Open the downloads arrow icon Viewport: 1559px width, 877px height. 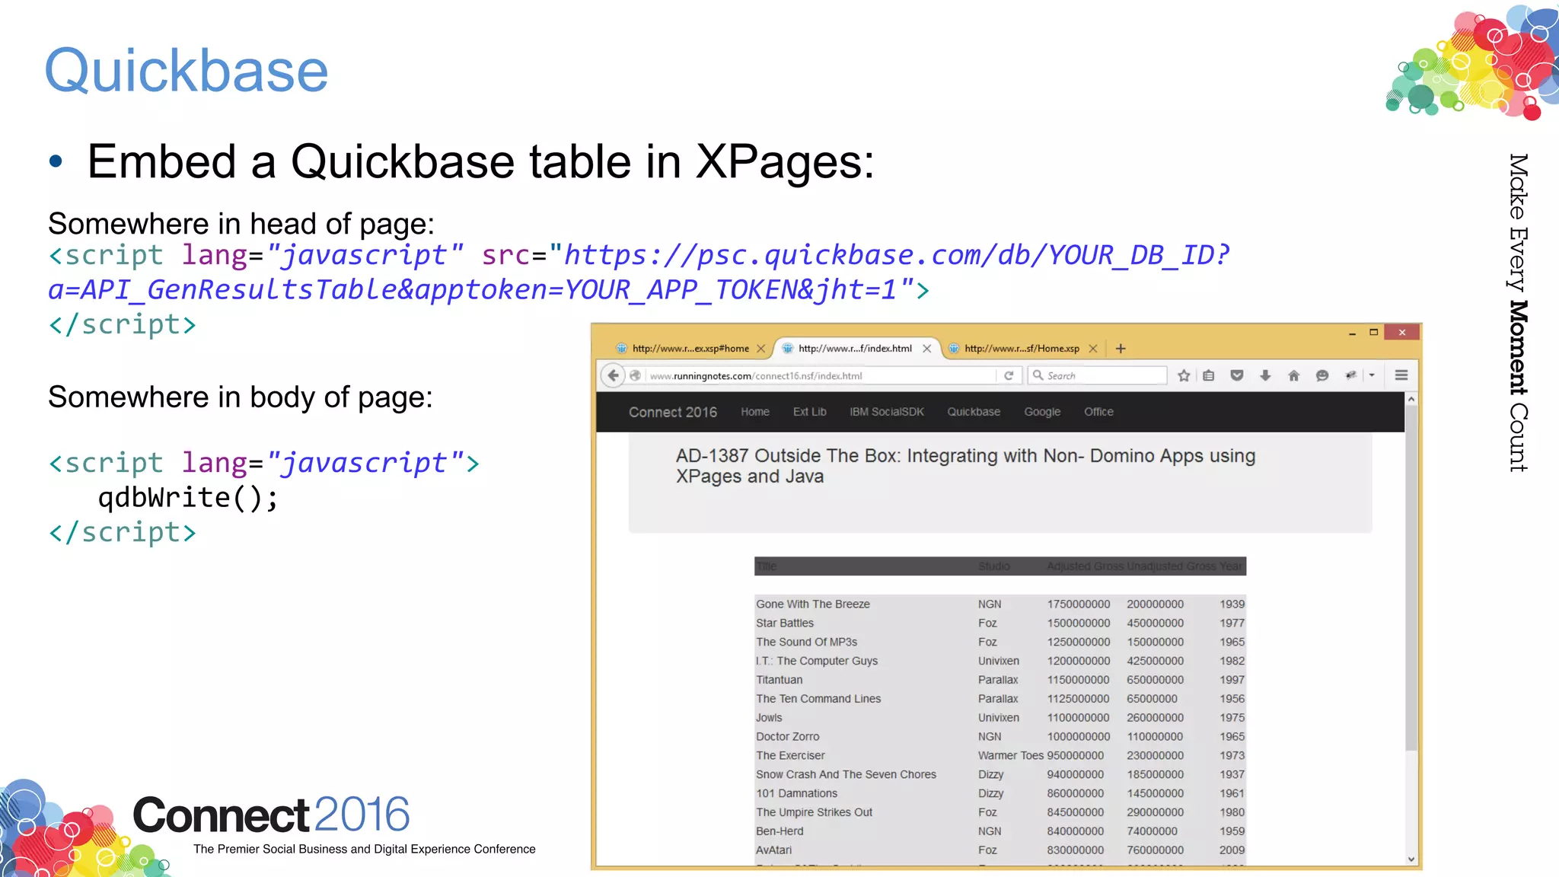click(x=1265, y=375)
